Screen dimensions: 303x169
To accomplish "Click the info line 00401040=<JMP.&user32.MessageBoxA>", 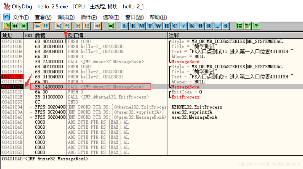I will pyautogui.click(x=45, y=159).
